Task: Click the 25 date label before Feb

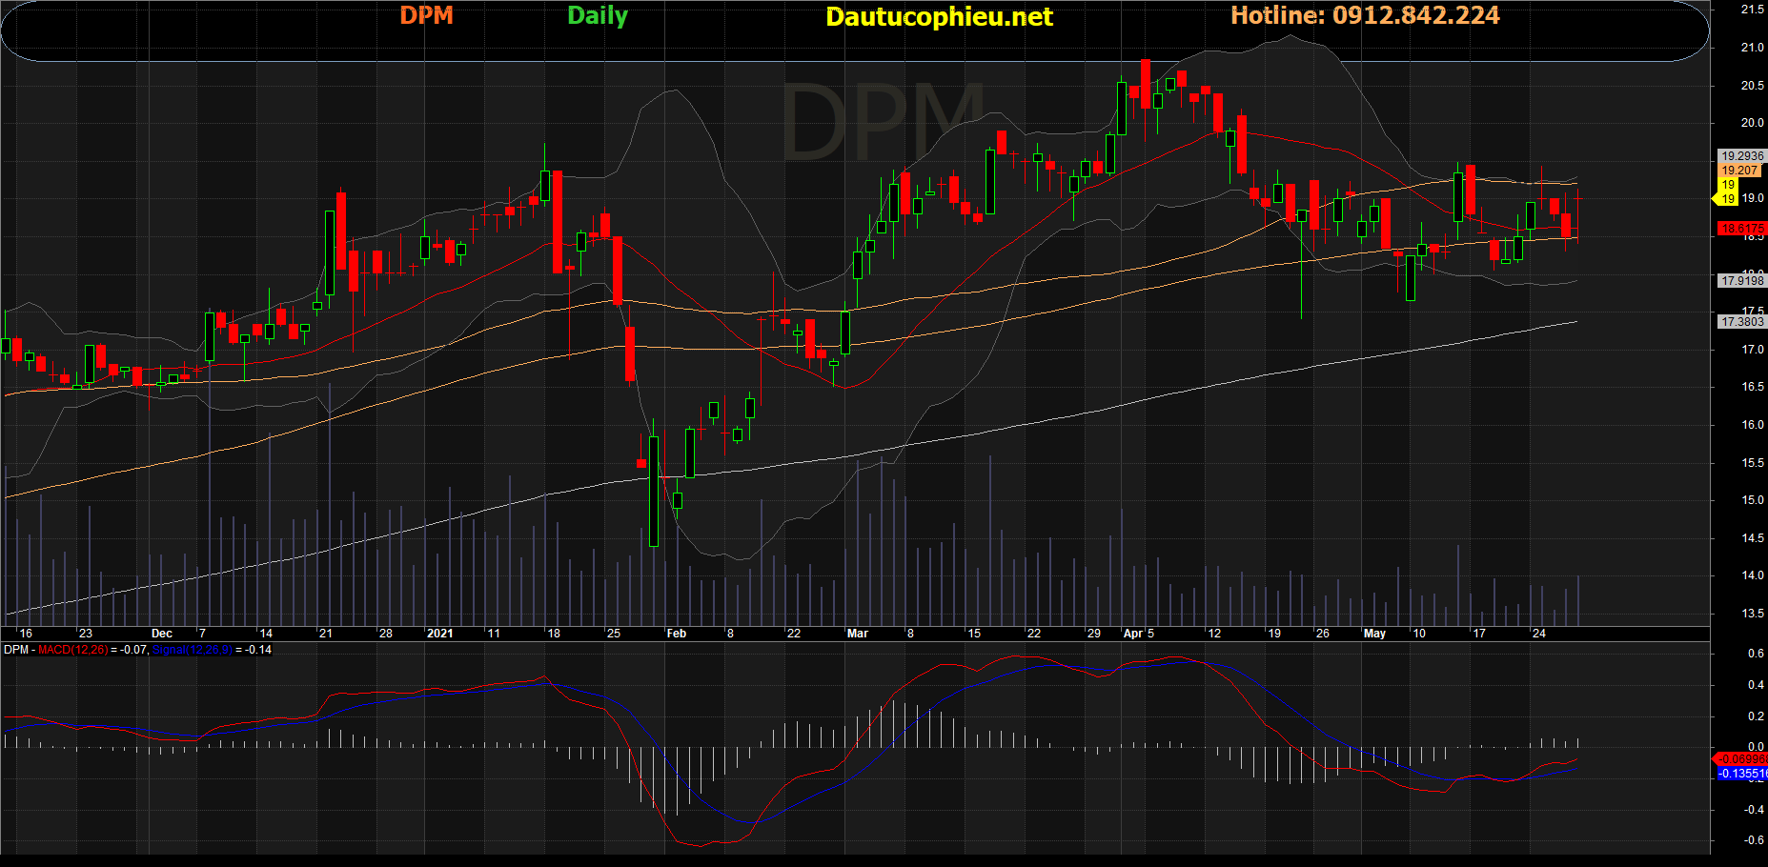Action: [614, 634]
